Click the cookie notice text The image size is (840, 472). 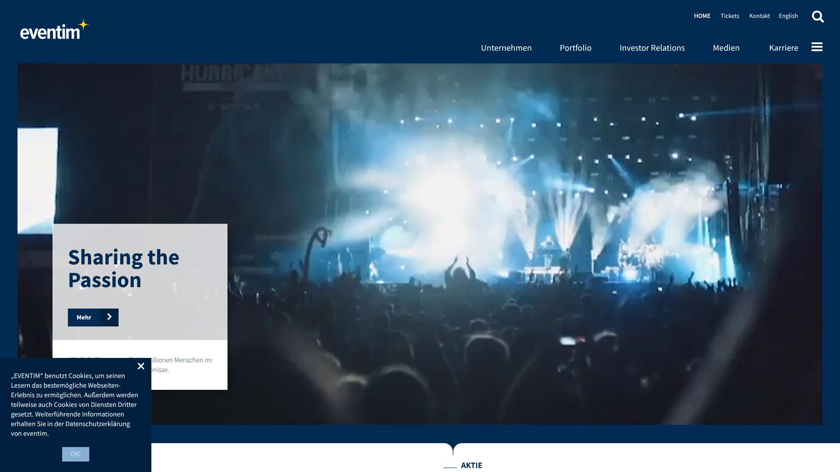[73, 404]
